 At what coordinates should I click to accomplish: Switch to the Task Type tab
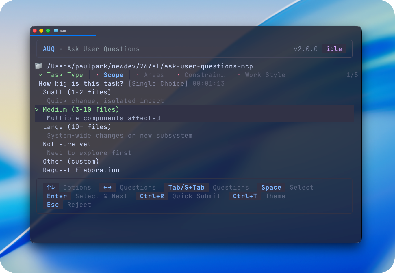[65, 75]
